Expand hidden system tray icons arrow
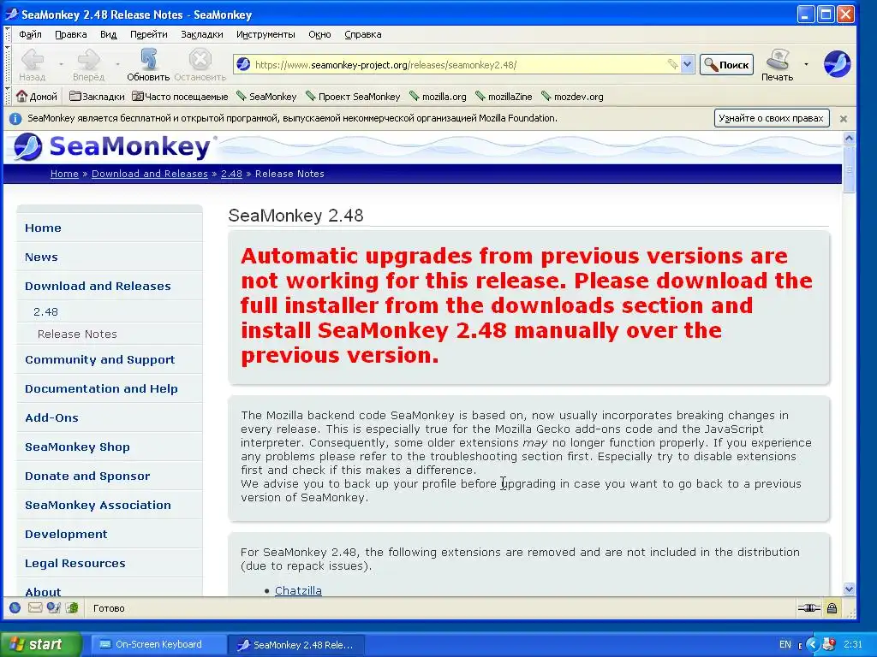Screen dimensions: 877x657 click(812, 644)
